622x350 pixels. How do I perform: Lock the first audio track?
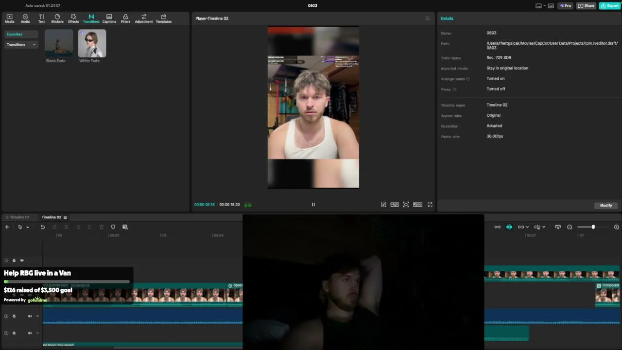point(14,316)
